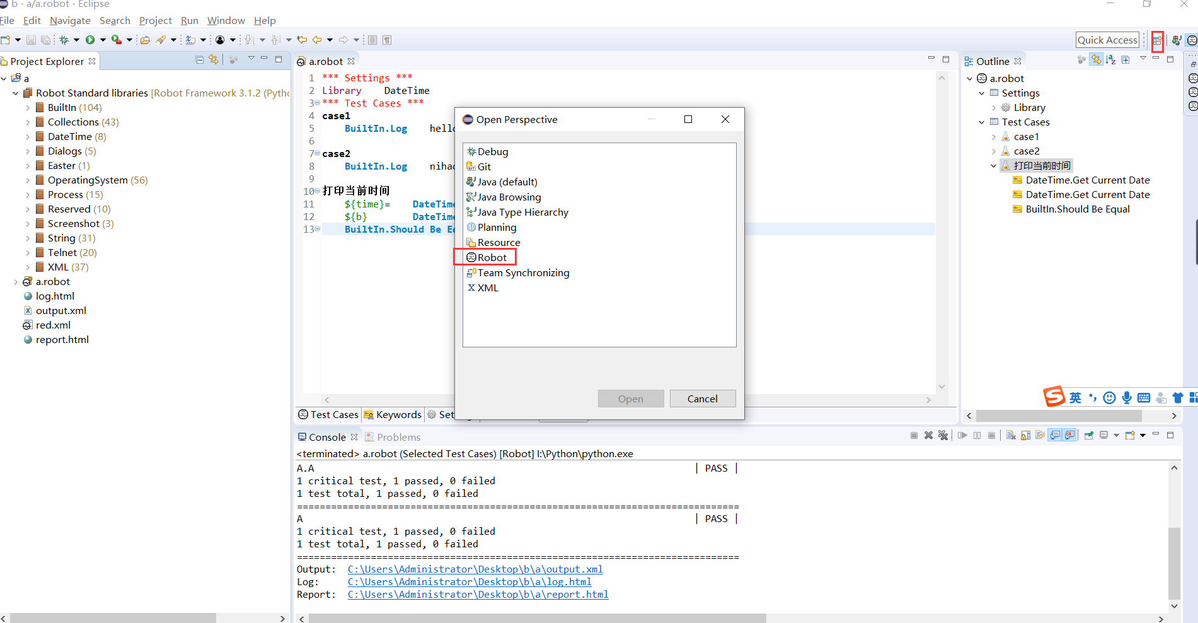Toggle Word Wrap in Console

pos(1040,435)
